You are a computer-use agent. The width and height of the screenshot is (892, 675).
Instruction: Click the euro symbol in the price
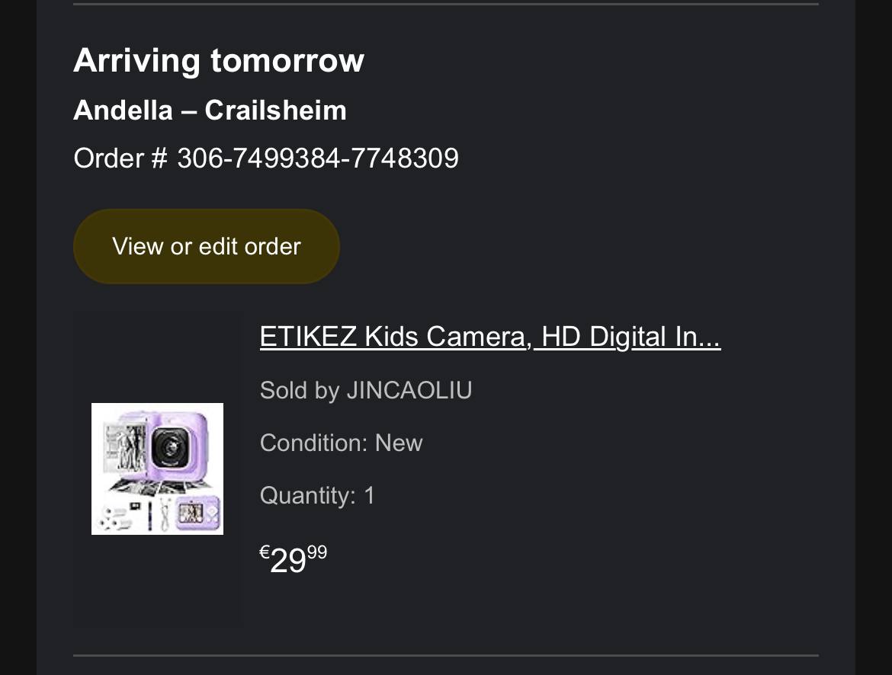pos(265,552)
